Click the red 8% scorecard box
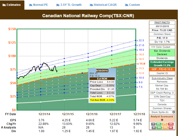This screenshot has height=136, width=178. pos(171,128)
